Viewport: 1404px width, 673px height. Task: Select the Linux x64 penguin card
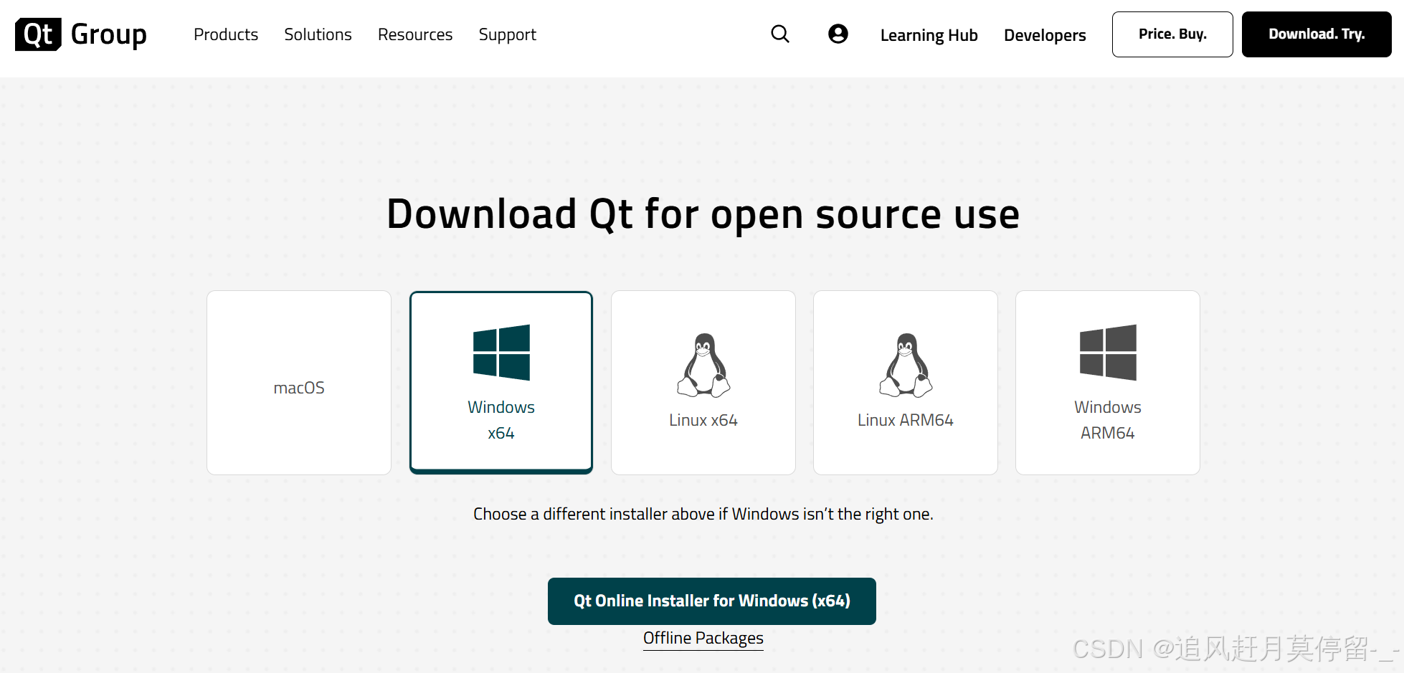tap(703, 383)
